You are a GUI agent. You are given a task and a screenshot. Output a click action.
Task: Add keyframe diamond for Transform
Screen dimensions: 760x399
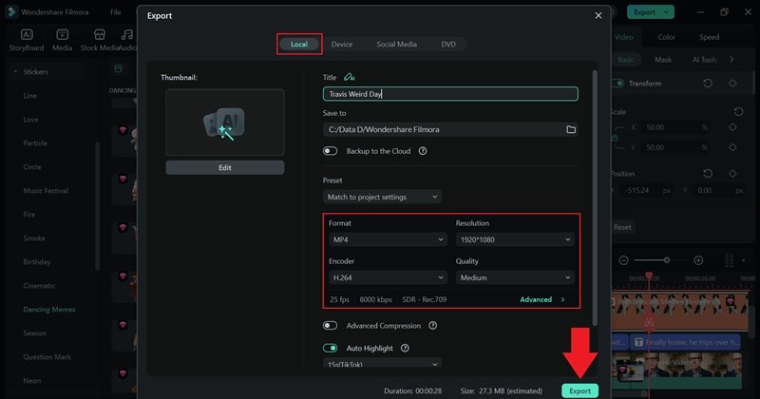pos(732,84)
